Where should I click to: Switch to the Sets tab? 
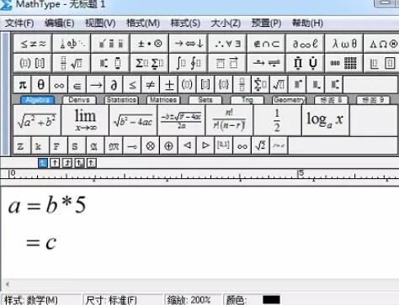click(x=205, y=100)
